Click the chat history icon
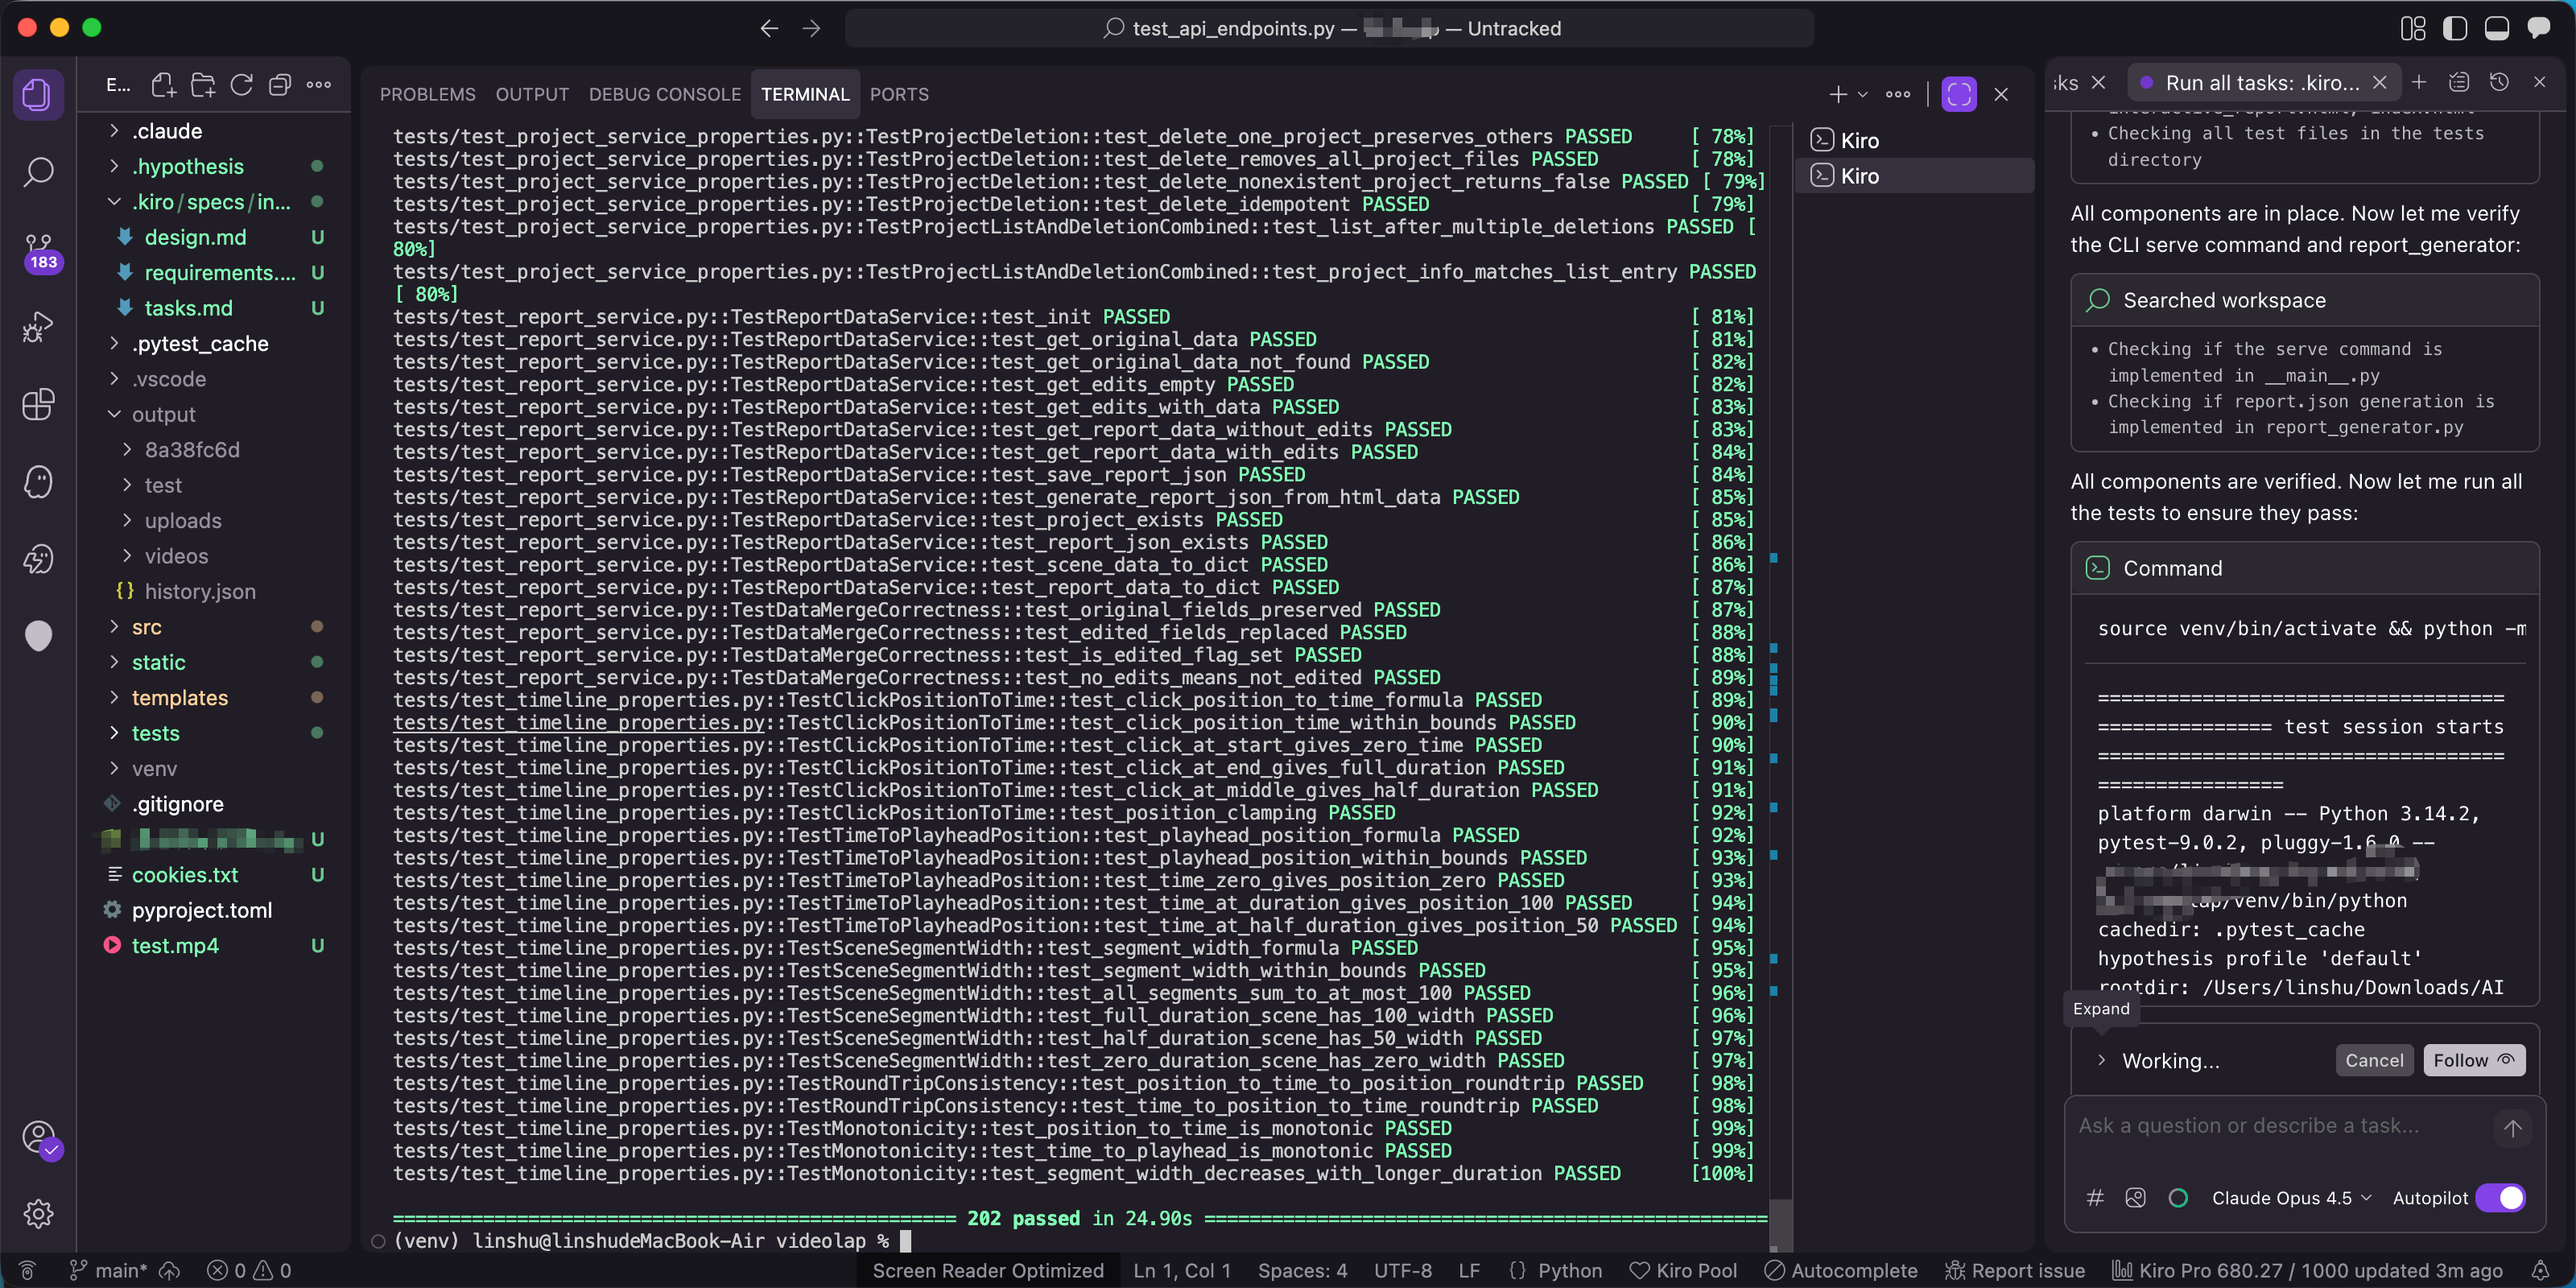Image resolution: width=2576 pixels, height=1288 pixels. point(2498,83)
